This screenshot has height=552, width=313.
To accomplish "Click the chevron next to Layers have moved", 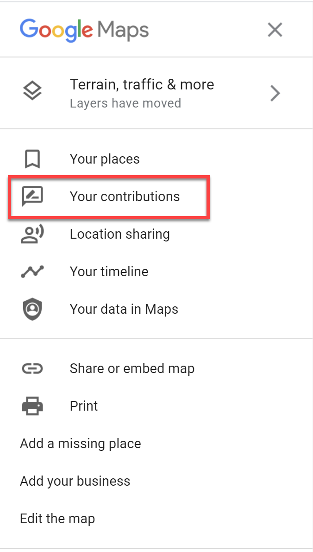I will click(x=275, y=93).
